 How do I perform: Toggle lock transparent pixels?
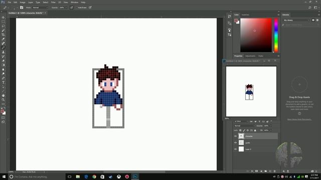pyautogui.click(x=240, y=130)
